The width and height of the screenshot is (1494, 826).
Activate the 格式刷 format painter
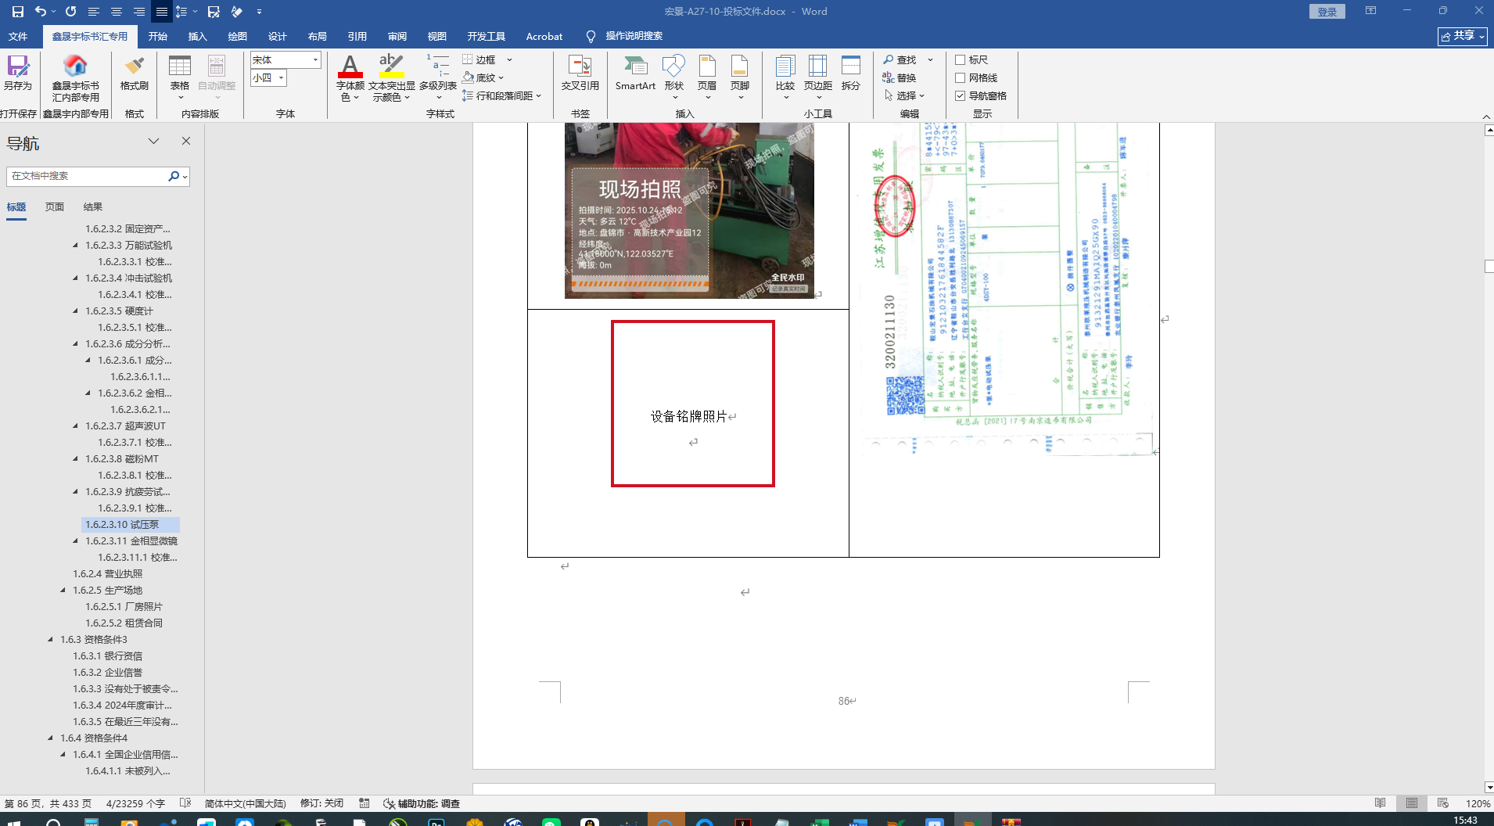135,73
